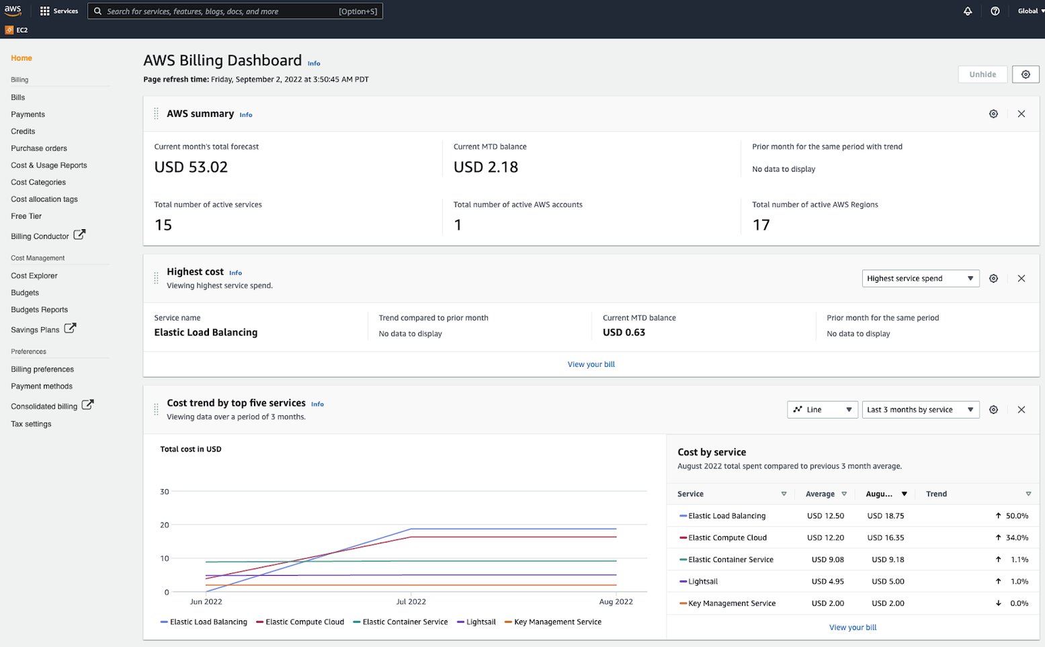Screen dimensions: 1045x647
Task: Open settings gear on the AWS summary widget
Action: [x=993, y=114]
